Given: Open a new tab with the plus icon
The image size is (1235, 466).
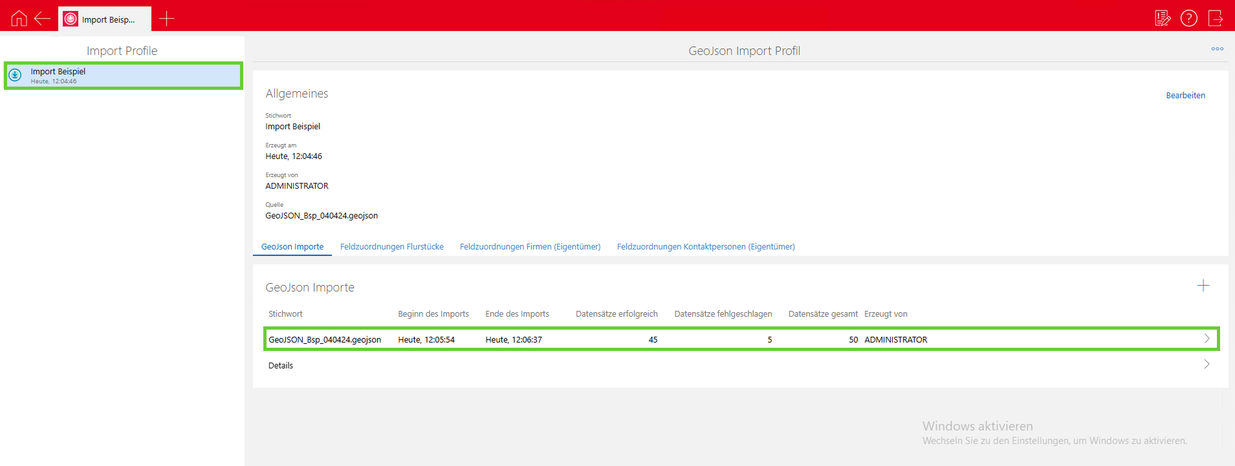Looking at the screenshot, I should (x=167, y=18).
